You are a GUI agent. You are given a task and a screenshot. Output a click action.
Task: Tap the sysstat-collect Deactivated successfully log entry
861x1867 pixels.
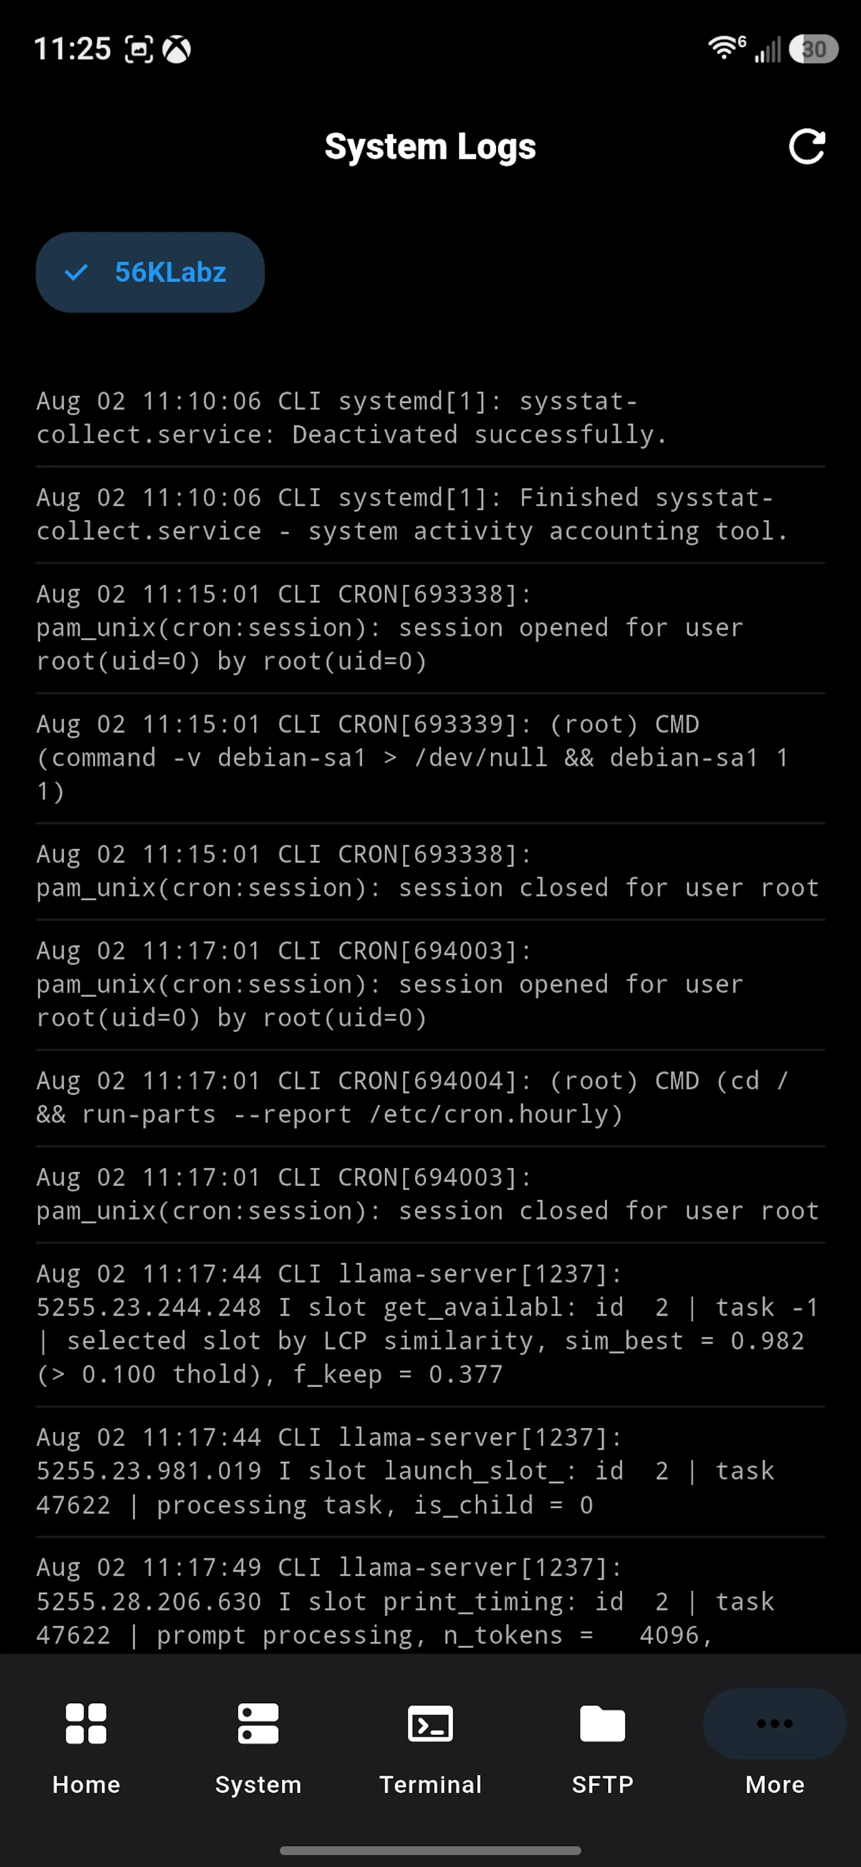pyautogui.click(x=430, y=418)
